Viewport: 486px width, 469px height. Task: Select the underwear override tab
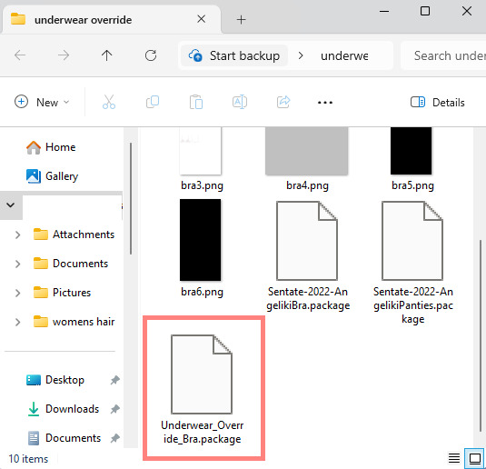click(x=112, y=20)
